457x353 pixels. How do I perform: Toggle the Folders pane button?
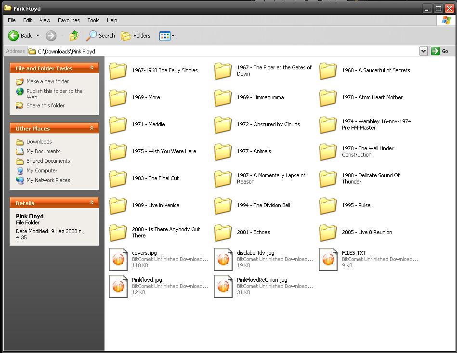coord(136,36)
